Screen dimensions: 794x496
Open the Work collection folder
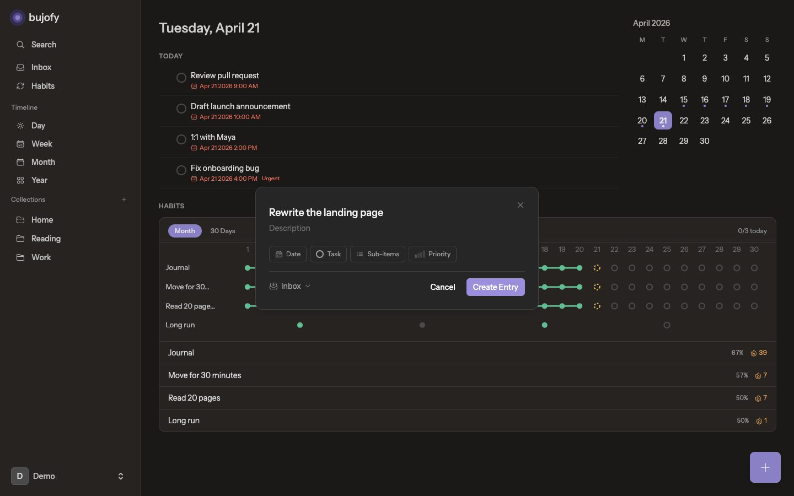coord(70,257)
